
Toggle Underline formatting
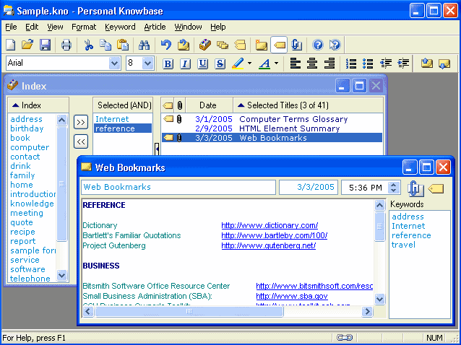coord(202,64)
